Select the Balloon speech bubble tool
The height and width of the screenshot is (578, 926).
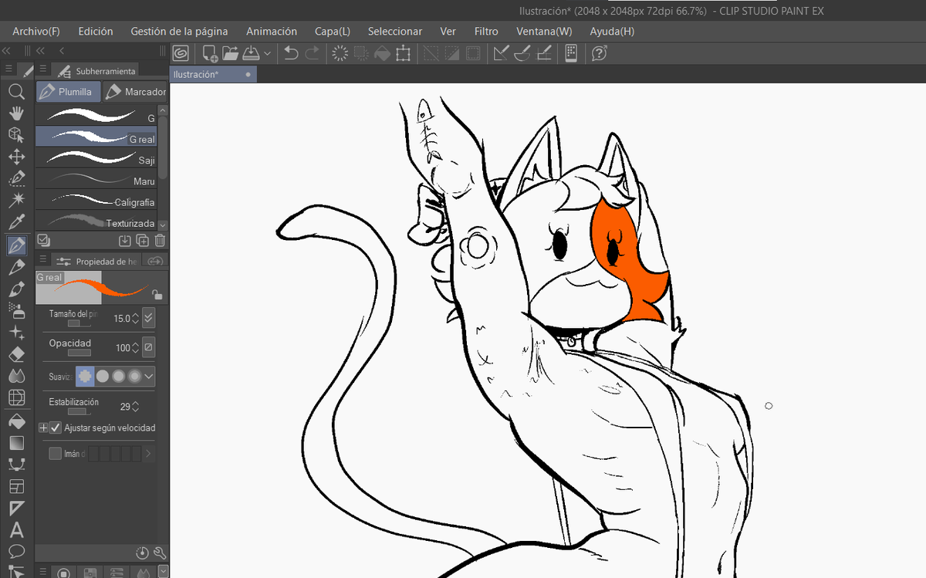[16, 552]
